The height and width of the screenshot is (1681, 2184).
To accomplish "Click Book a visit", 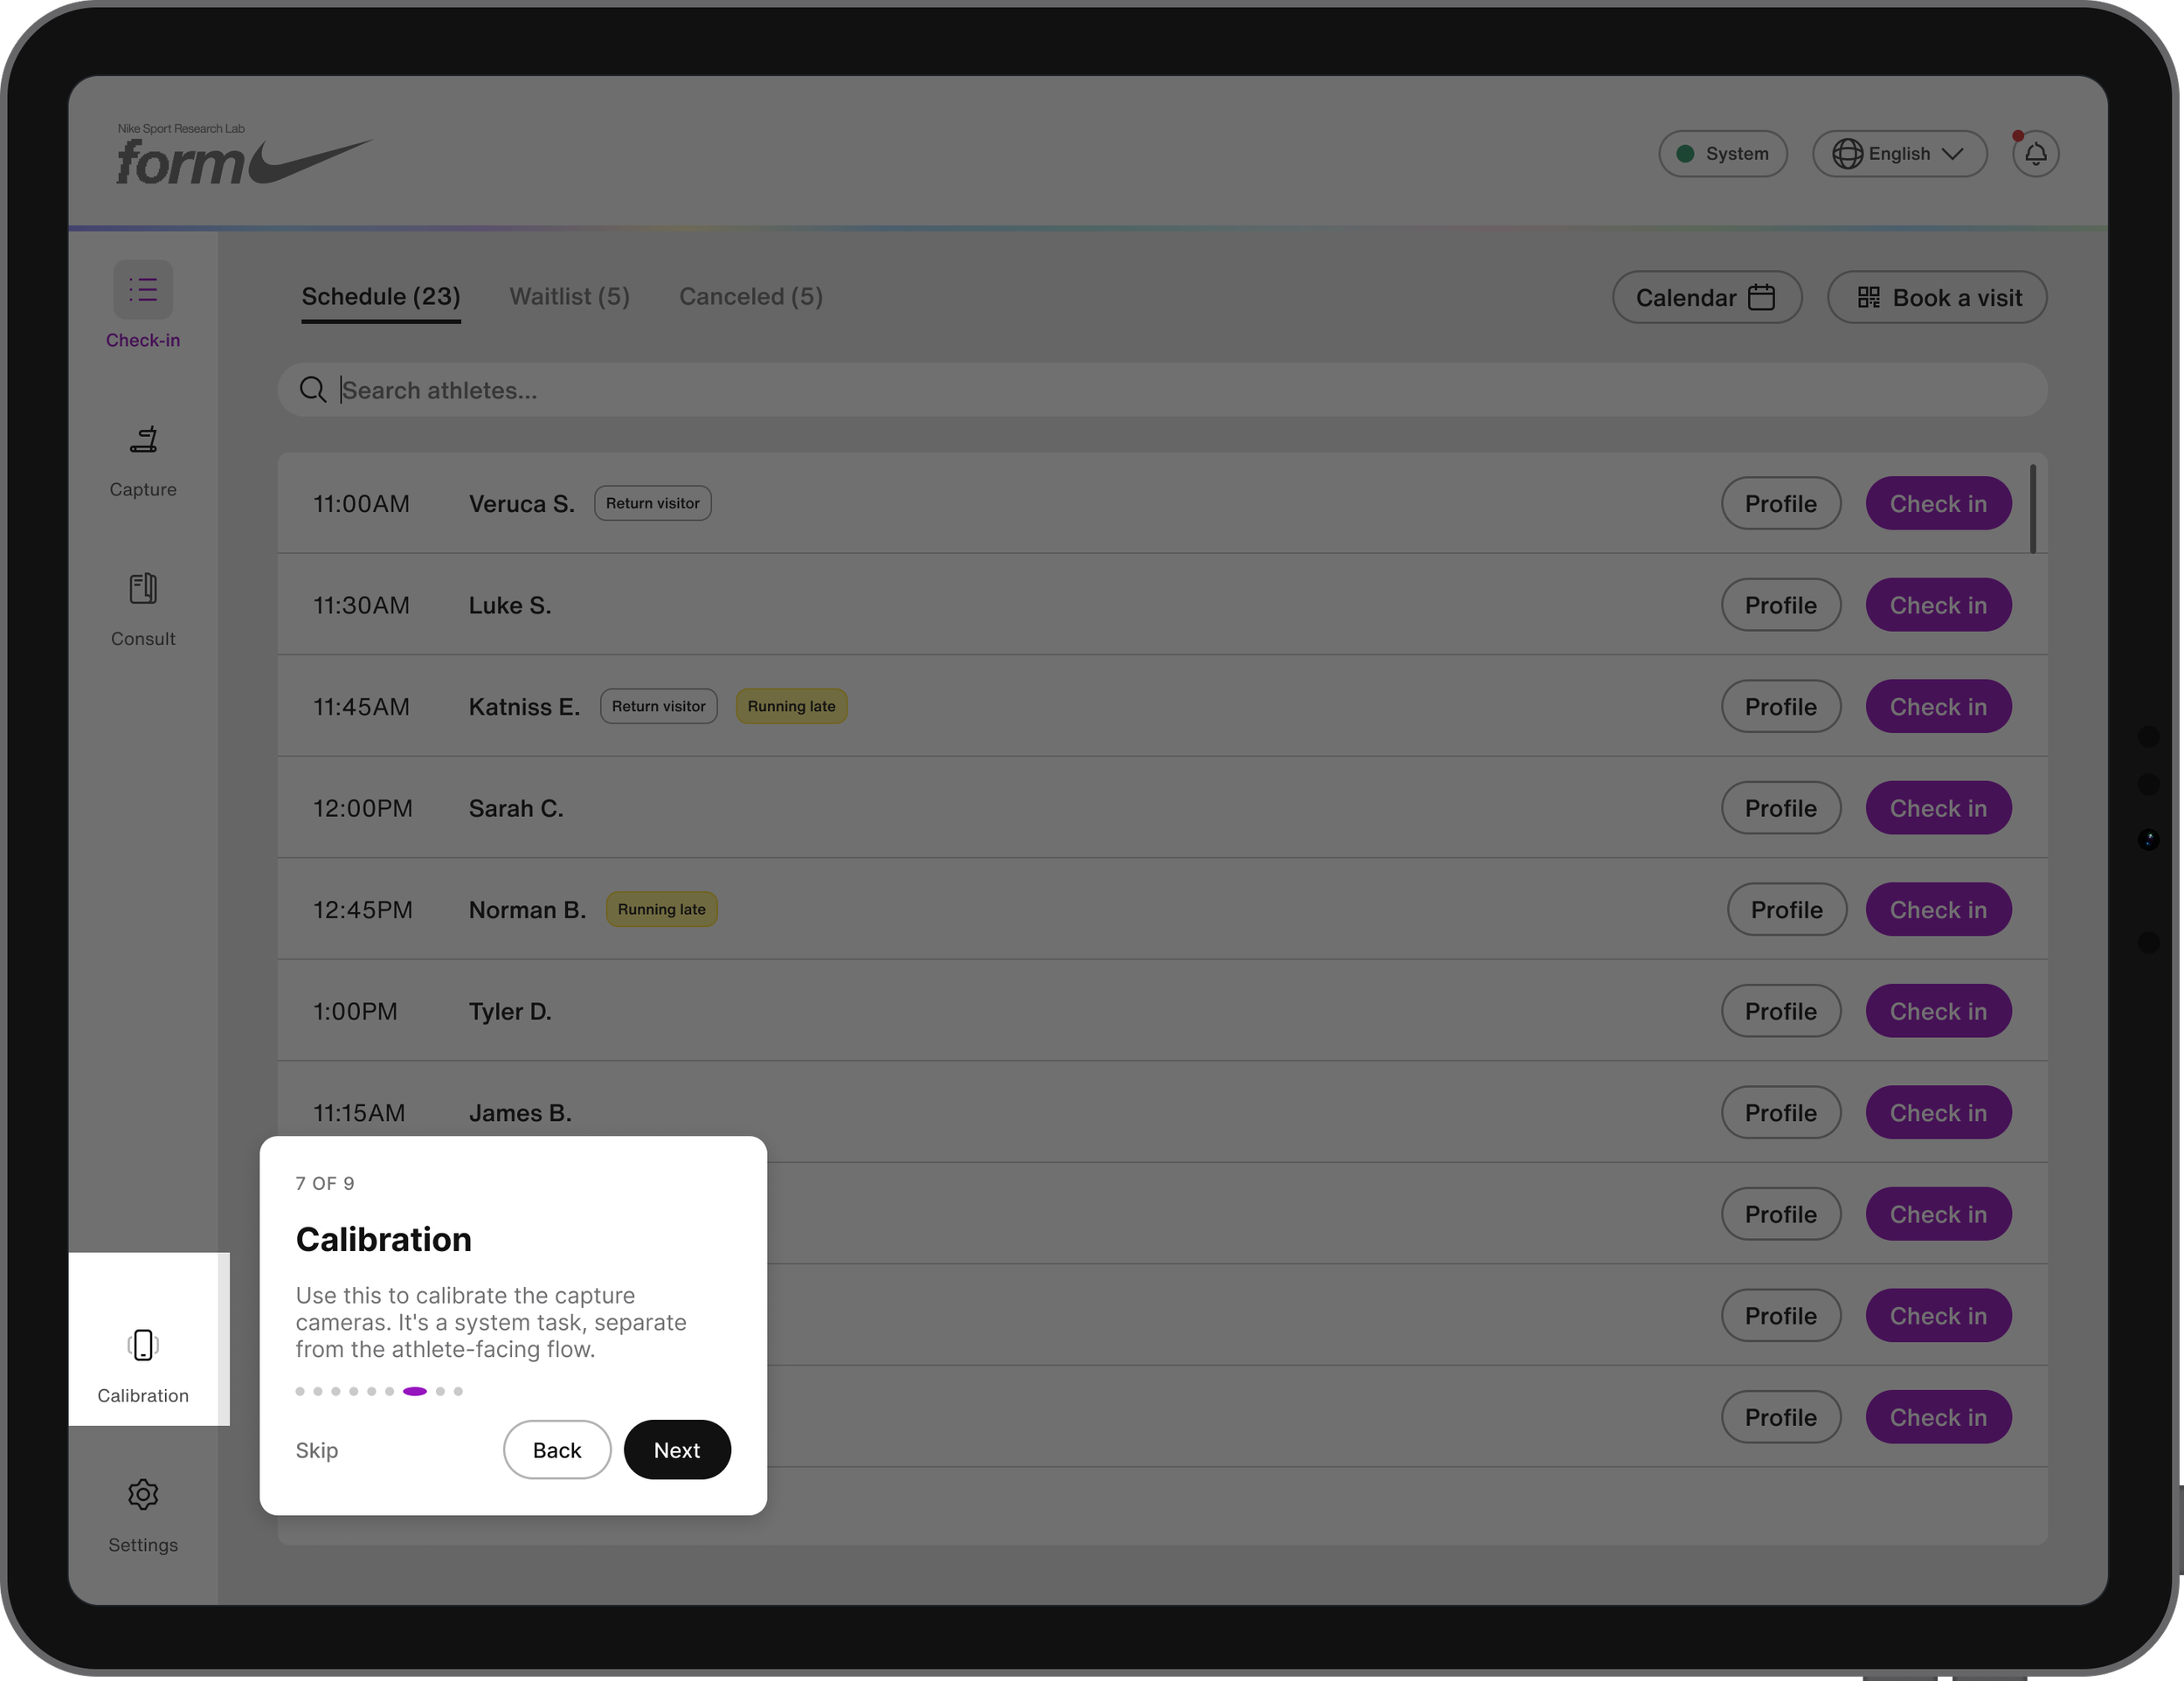I will 1936,297.
